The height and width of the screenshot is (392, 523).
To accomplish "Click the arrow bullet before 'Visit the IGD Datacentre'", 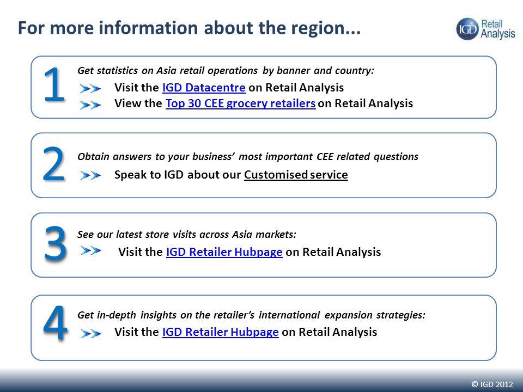I will [x=90, y=89].
